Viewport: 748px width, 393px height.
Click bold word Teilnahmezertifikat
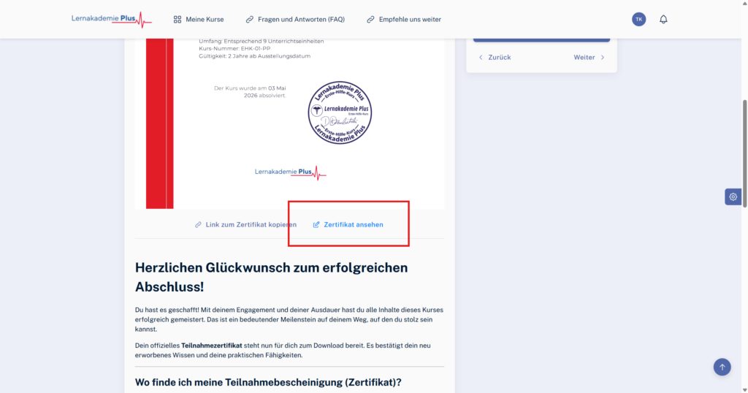(x=212, y=346)
